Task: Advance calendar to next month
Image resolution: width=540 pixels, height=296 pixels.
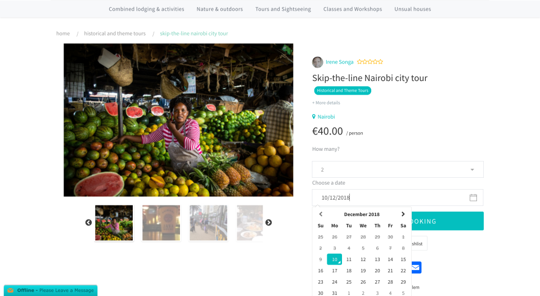Action: [403, 214]
